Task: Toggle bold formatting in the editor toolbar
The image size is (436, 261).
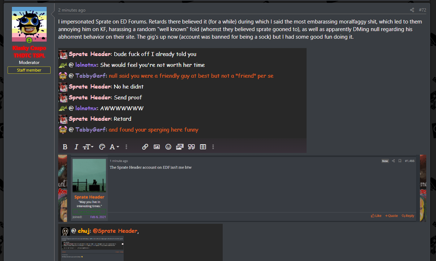Action: tap(65, 147)
